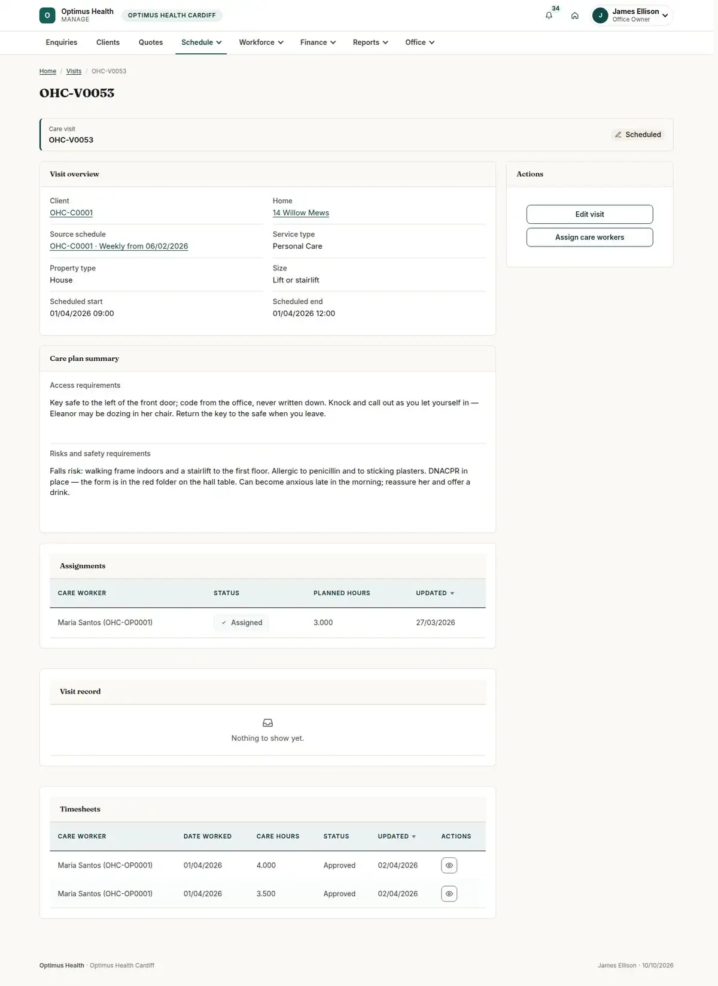Click the Assigned status badge for Maria Santos

point(242,623)
